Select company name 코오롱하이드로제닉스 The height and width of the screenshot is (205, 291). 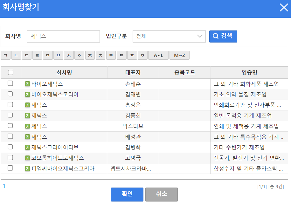(58, 158)
